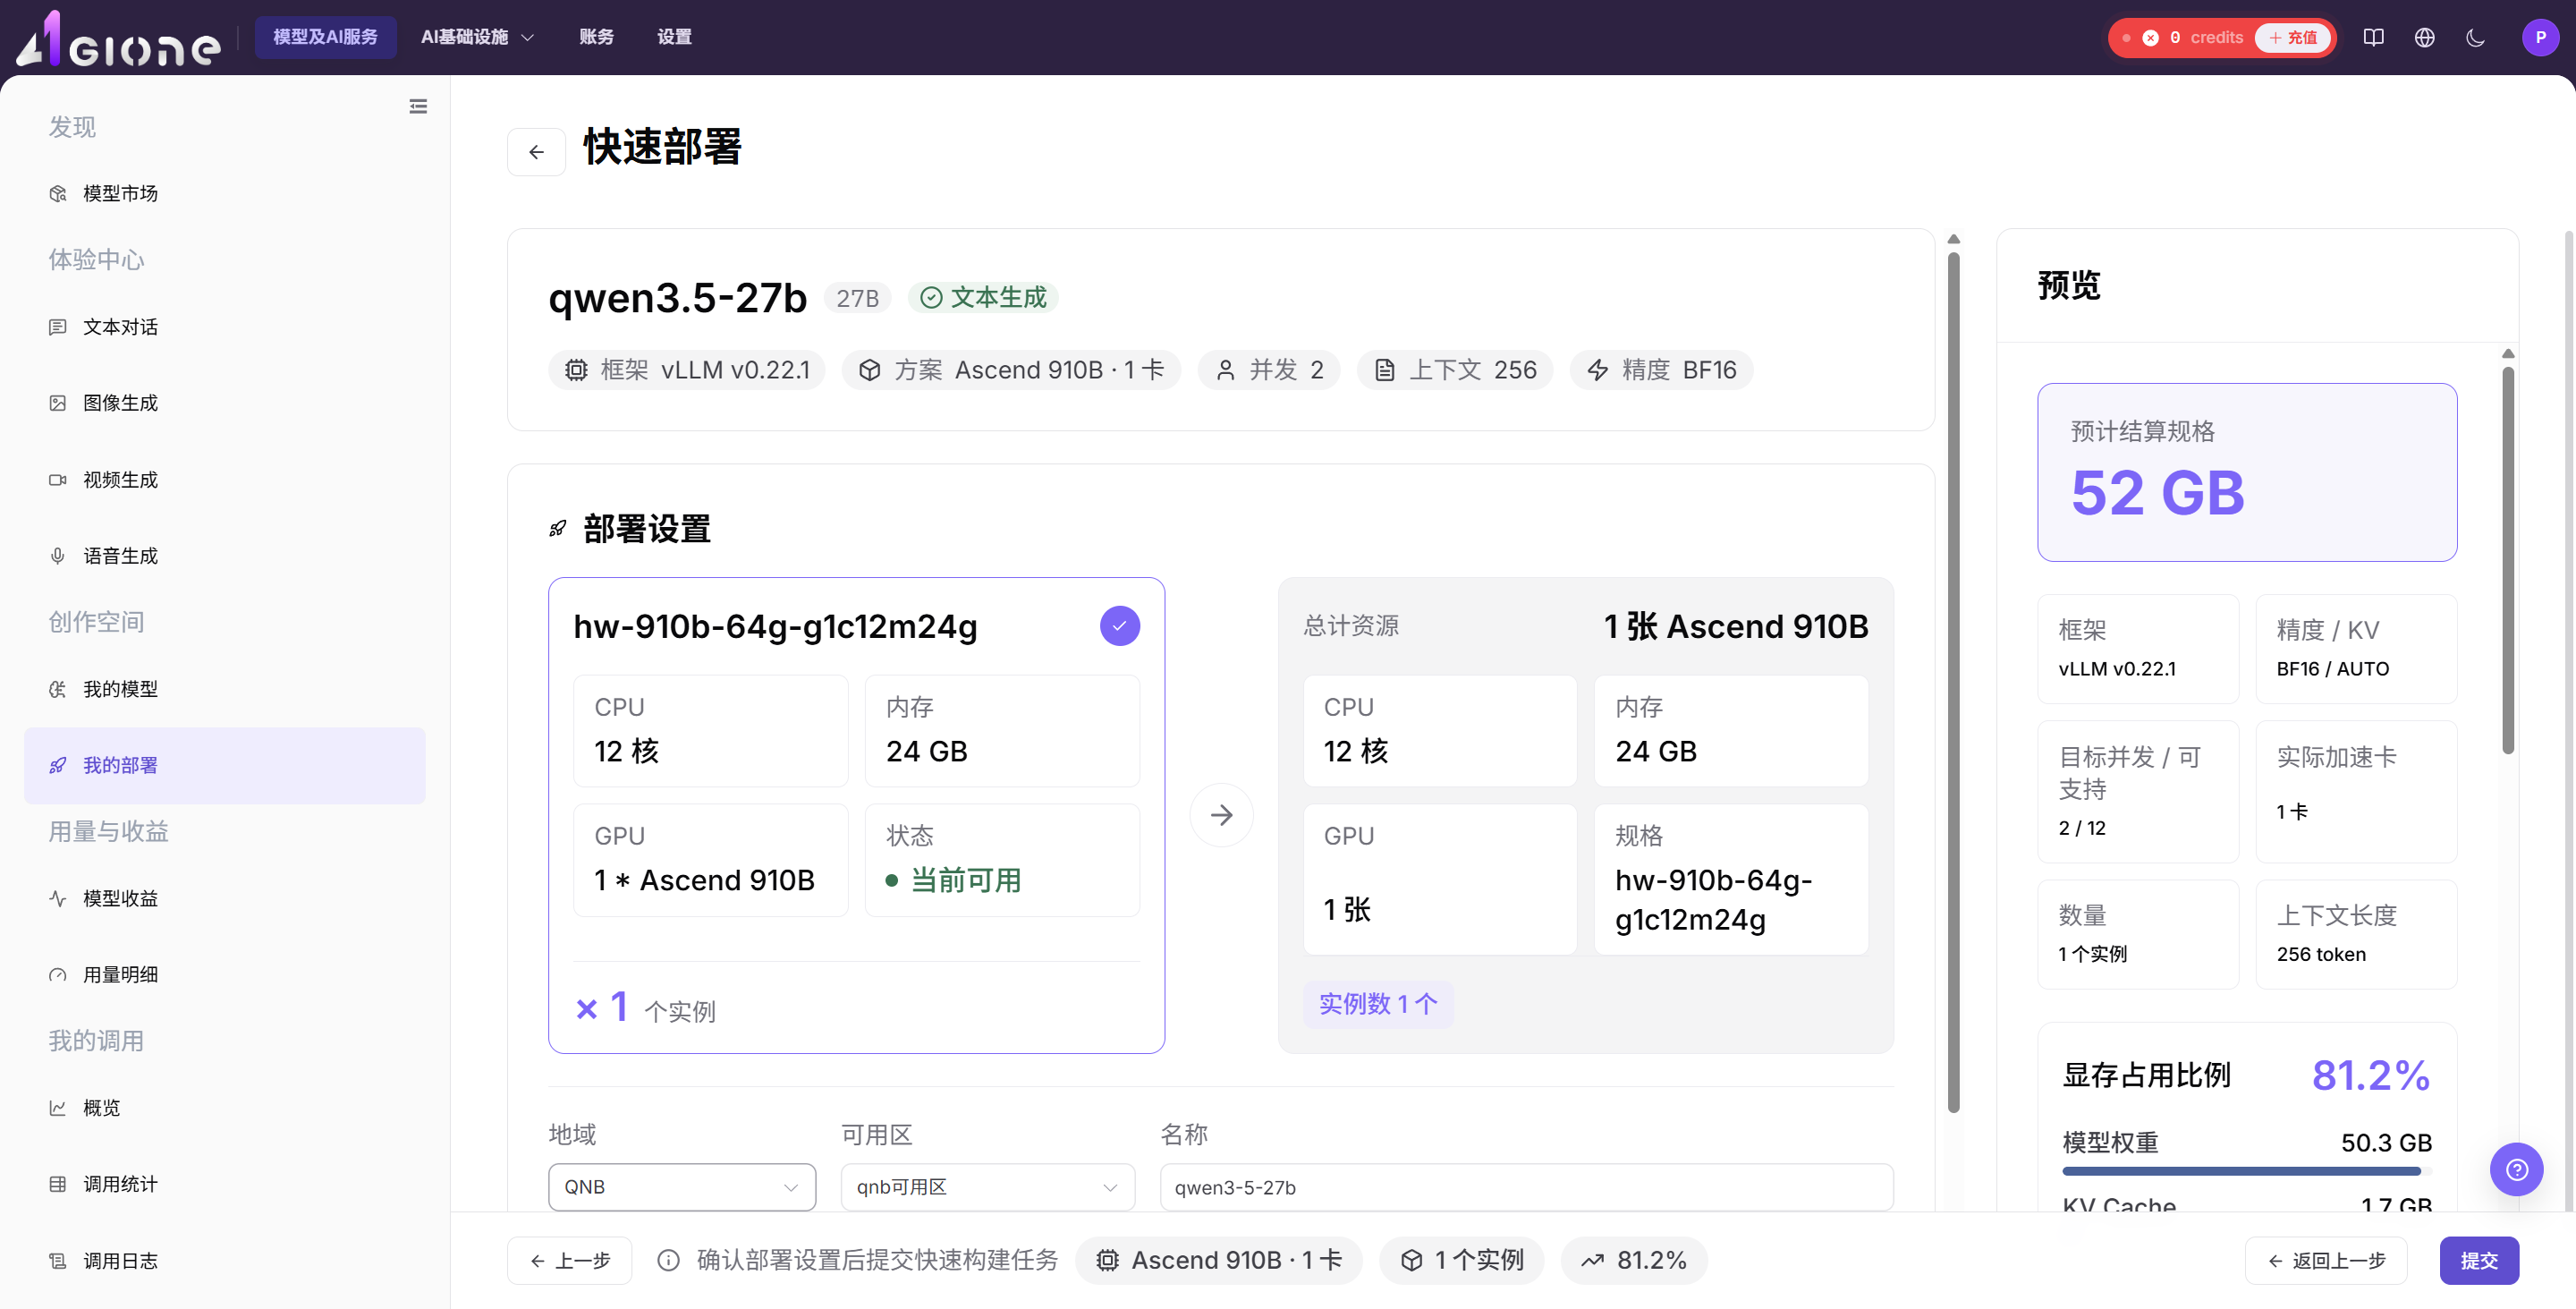2576x1309 pixels.
Task: Click the 充值 recharge button
Action: 2292,37
